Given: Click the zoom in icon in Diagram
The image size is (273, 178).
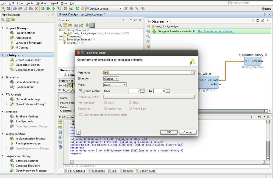Looking at the screenshot, I should pos(148,31).
